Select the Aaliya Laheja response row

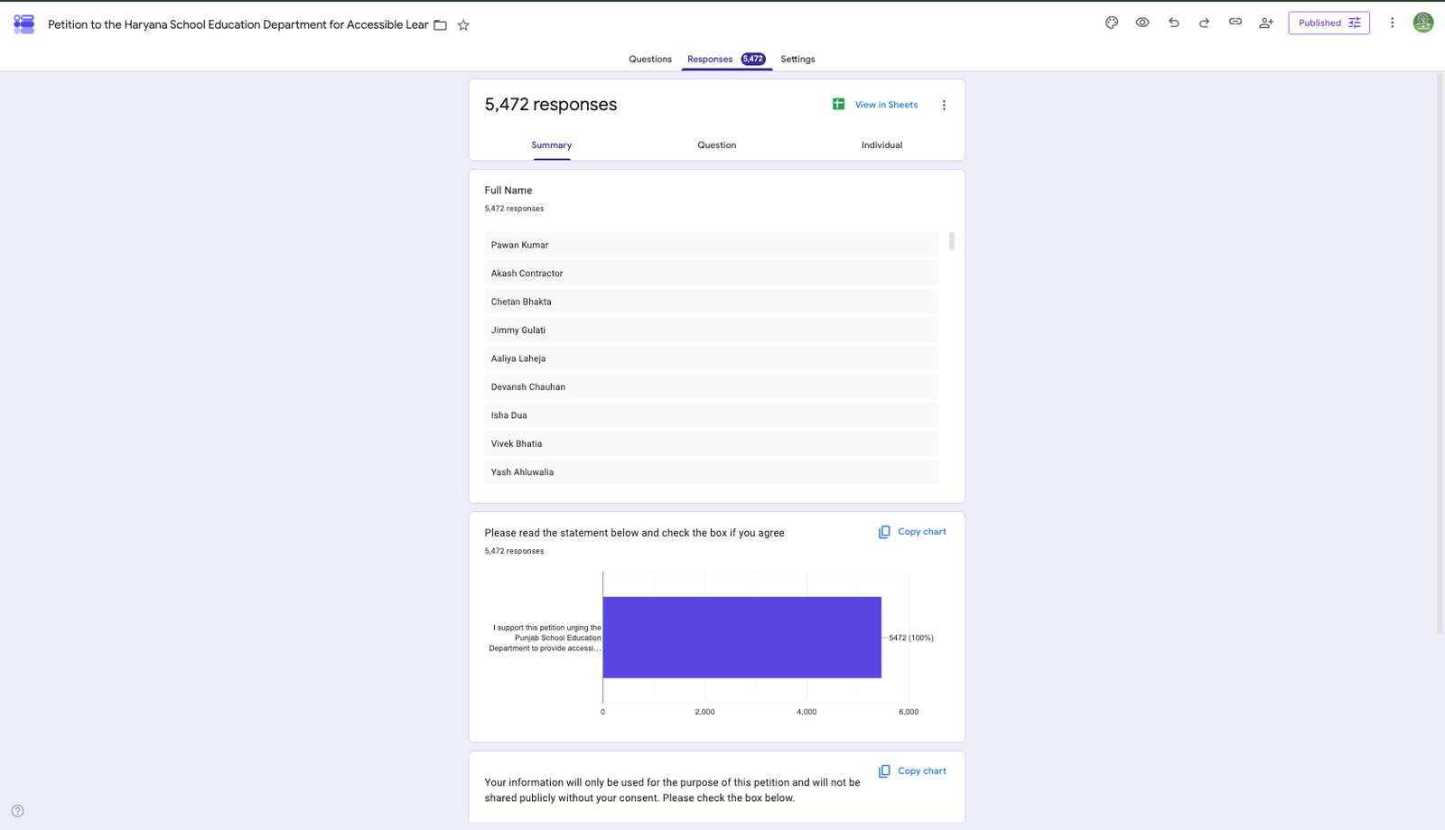(x=712, y=359)
